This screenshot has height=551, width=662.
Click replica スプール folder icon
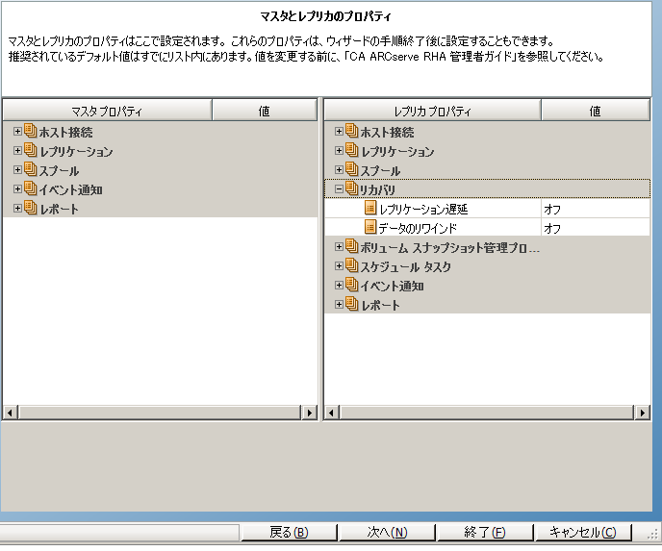click(x=352, y=169)
